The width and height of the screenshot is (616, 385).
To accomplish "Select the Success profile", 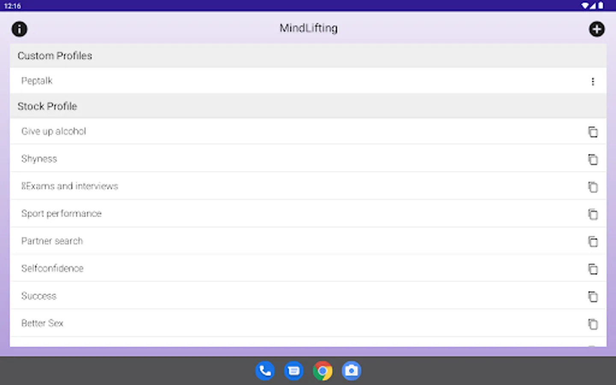I will click(x=308, y=296).
